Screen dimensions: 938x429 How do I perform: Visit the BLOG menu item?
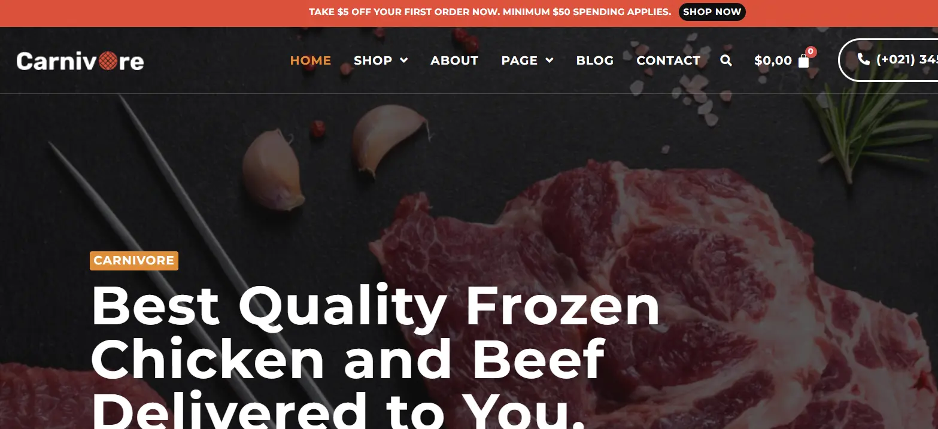(x=595, y=60)
